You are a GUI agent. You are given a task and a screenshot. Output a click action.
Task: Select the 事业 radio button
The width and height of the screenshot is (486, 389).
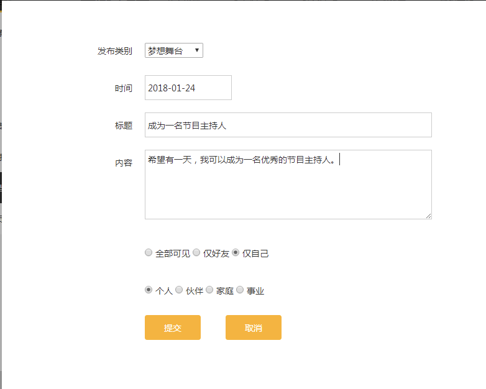click(x=240, y=290)
